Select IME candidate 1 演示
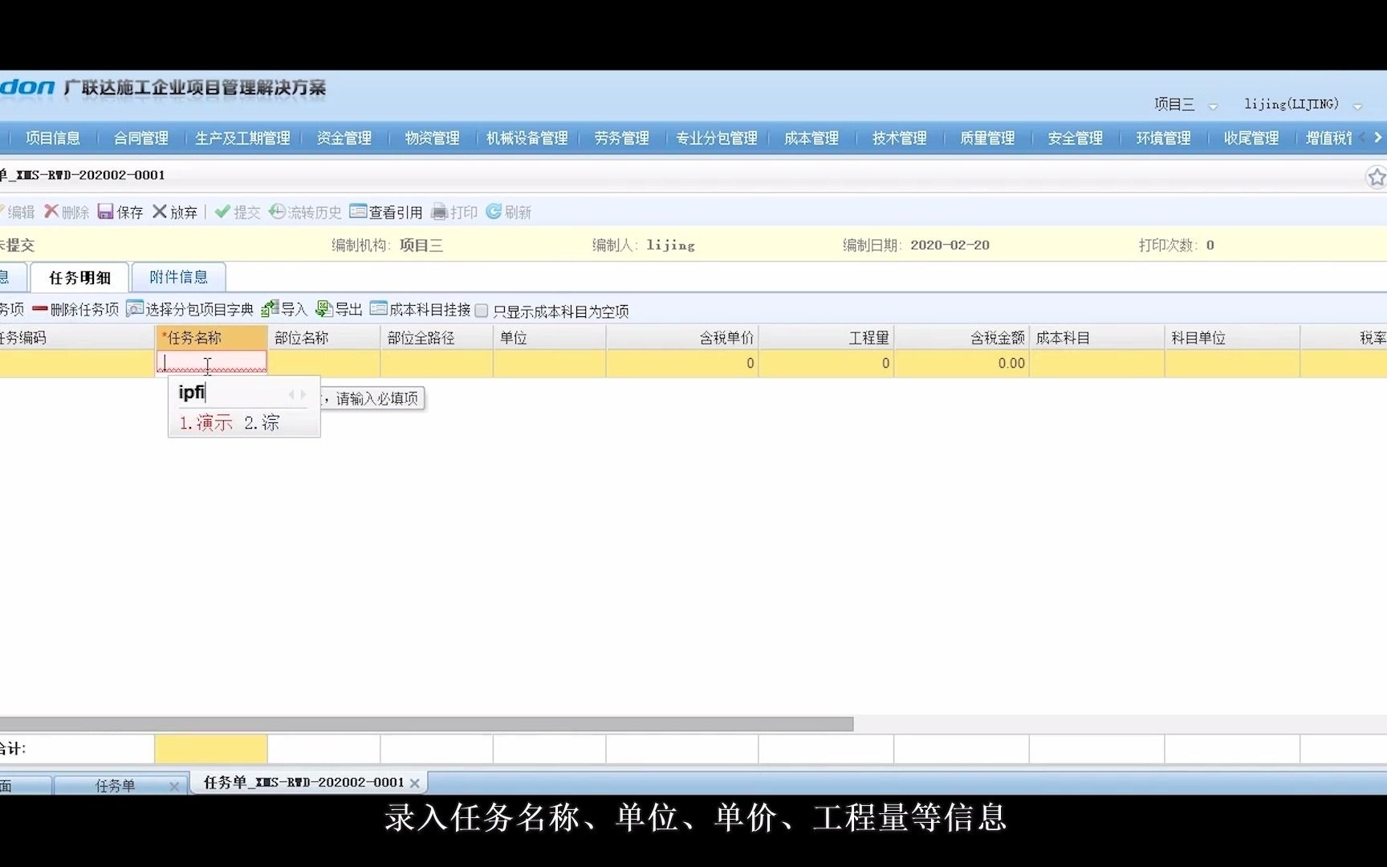Image resolution: width=1387 pixels, height=867 pixels. coord(205,422)
